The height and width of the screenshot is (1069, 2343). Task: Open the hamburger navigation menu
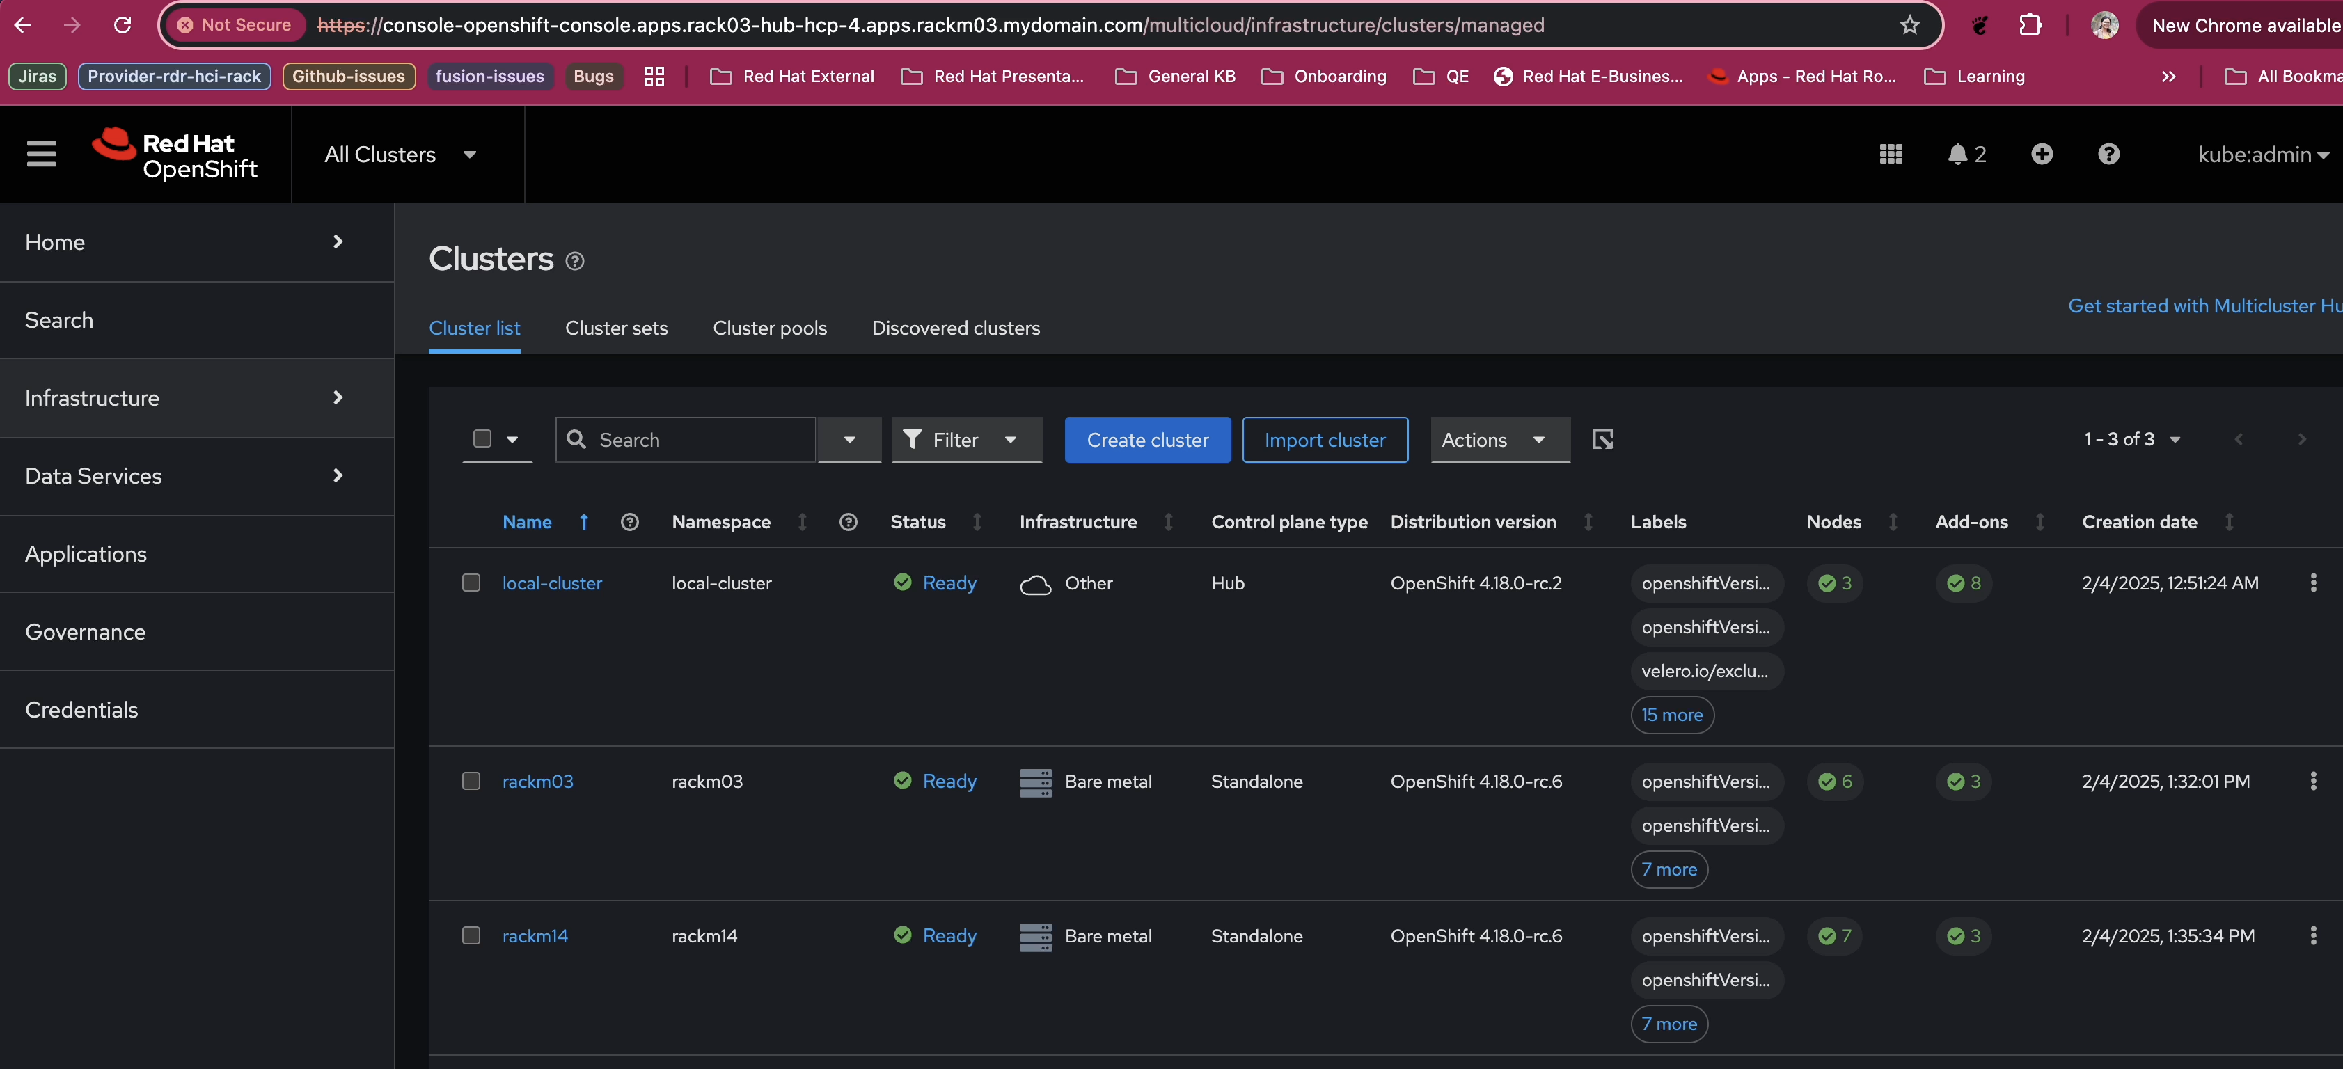[42, 154]
